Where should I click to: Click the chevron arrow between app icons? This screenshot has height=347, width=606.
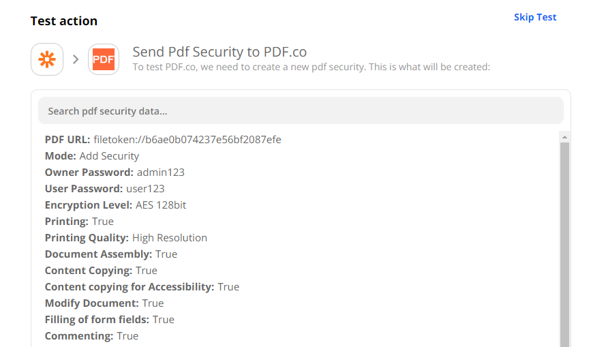(76, 59)
